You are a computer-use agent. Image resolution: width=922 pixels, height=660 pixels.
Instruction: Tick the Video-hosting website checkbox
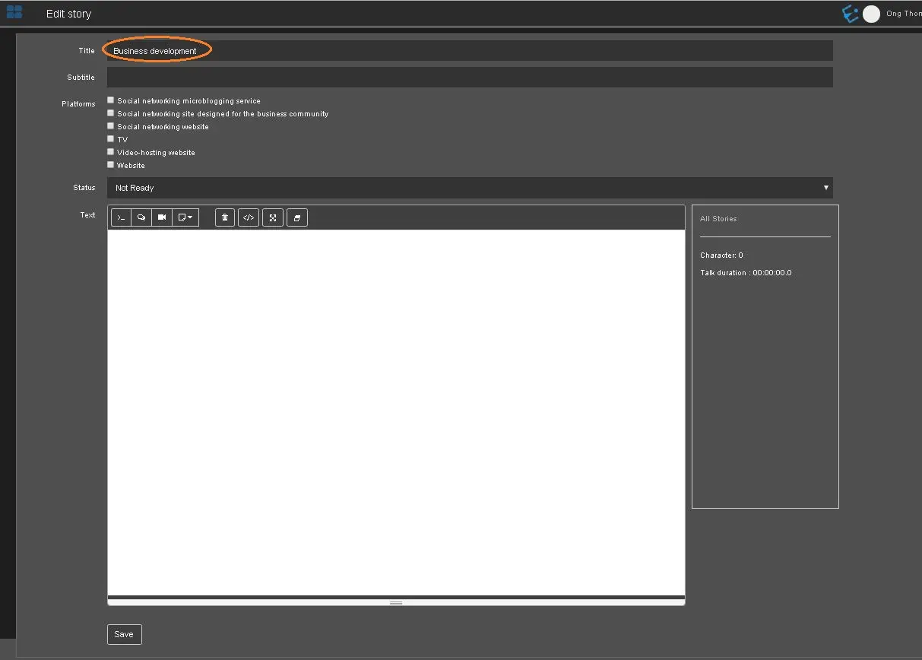(x=111, y=152)
